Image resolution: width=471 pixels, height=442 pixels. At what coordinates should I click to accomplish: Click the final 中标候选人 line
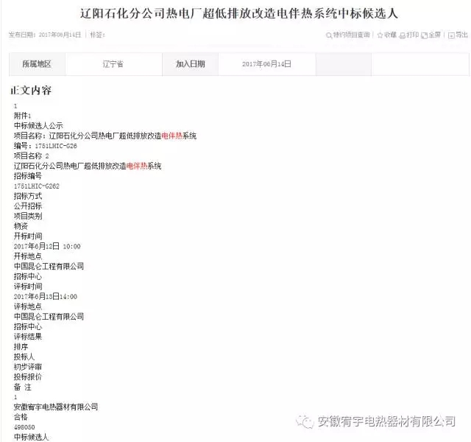pyautogui.click(x=31, y=437)
